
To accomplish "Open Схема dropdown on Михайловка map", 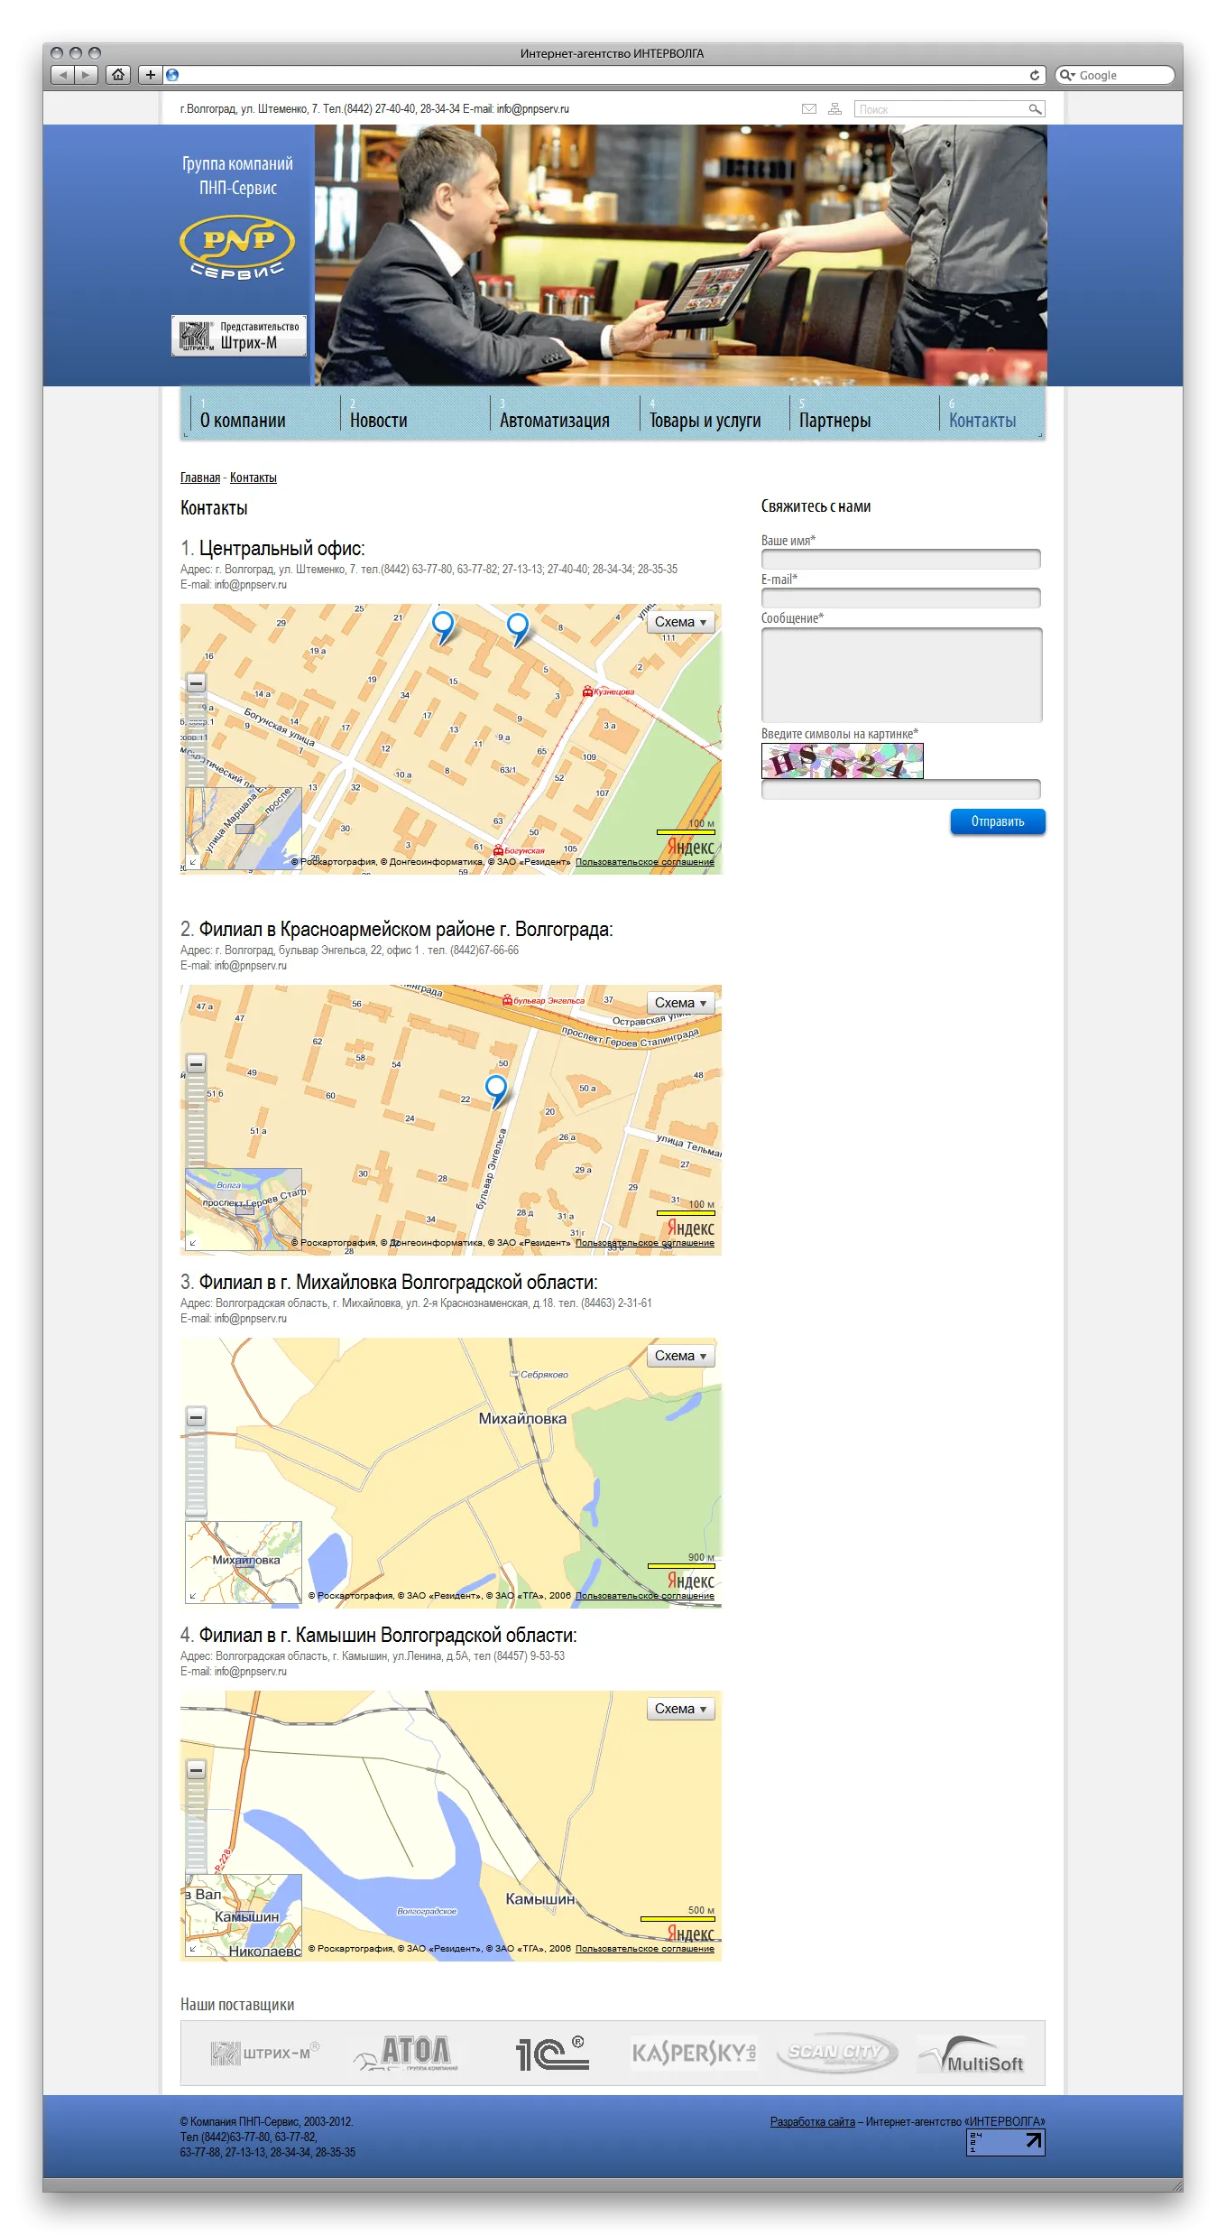I will coord(681,1356).
